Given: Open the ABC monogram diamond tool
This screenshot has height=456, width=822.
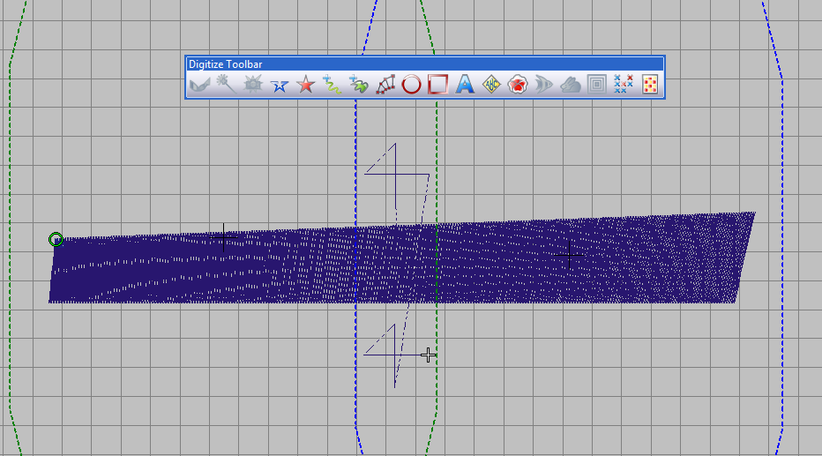Looking at the screenshot, I should click(x=491, y=84).
